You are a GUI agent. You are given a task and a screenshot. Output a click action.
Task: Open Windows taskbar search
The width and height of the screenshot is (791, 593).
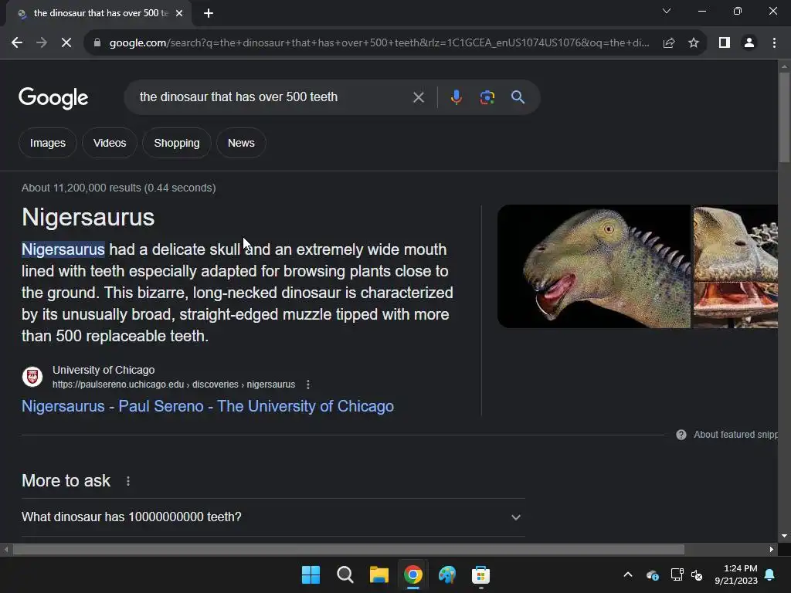(345, 574)
